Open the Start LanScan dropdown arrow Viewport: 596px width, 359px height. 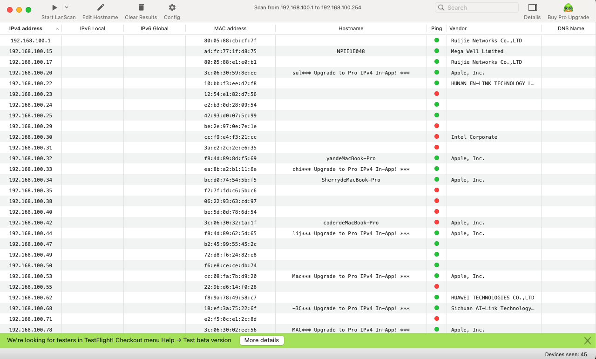[x=67, y=7]
